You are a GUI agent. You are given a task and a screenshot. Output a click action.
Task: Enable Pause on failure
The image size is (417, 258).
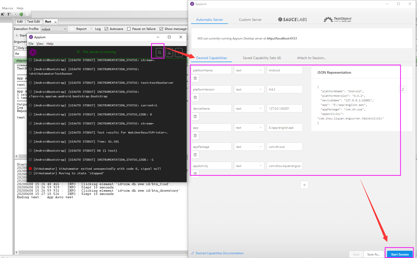point(129,29)
